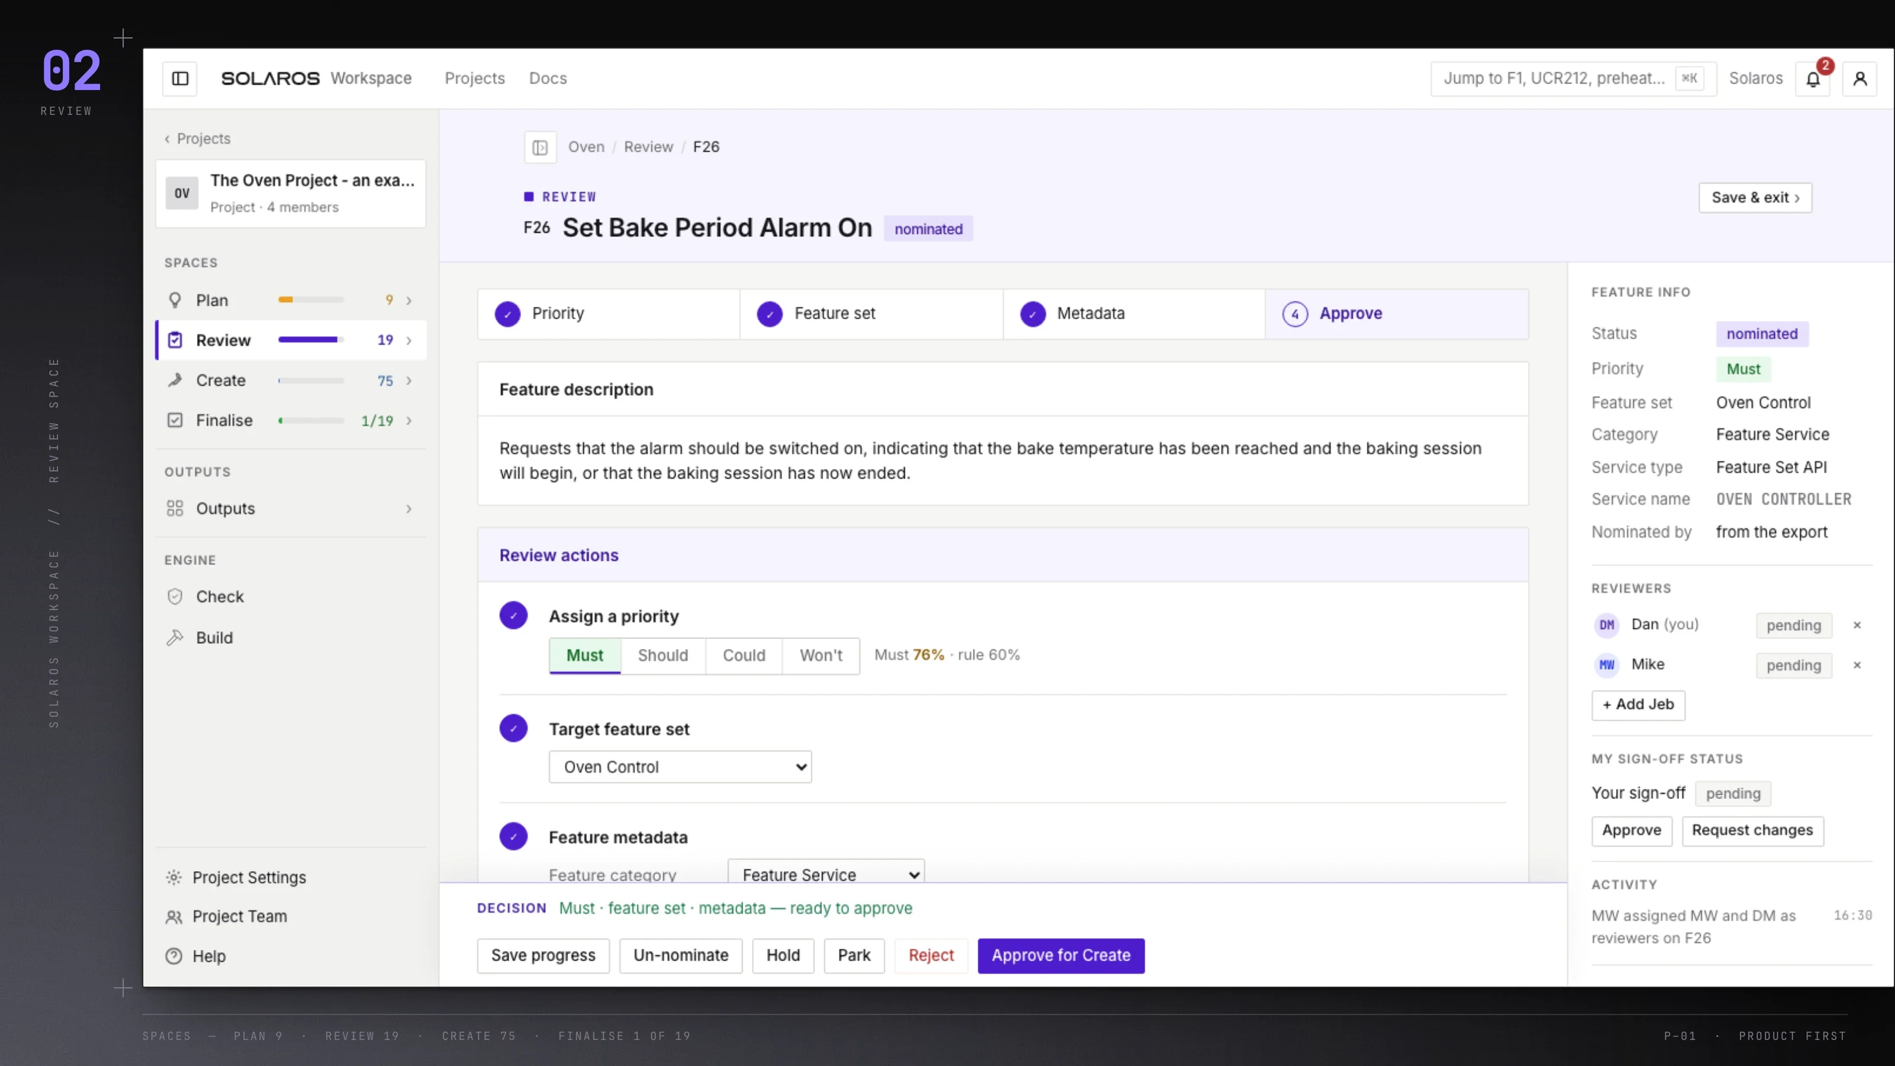Click the Review breadcrumb
Image resolution: width=1895 pixels, height=1066 pixels.
[648, 147]
